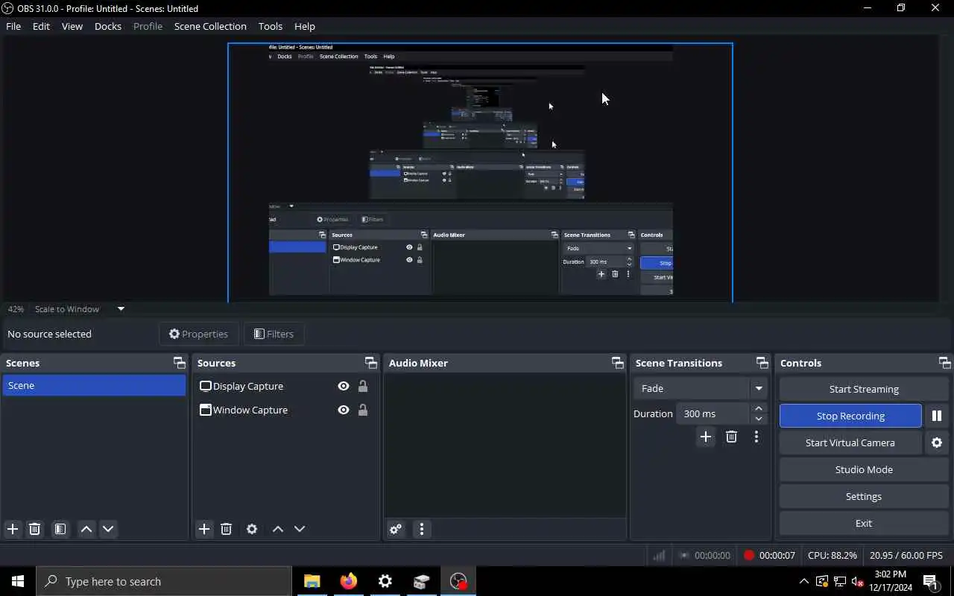Image resolution: width=954 pixels, height=596 pixels.
Task: Open scene filters icon in Scenes dock
Action: (x=60, y=529)
